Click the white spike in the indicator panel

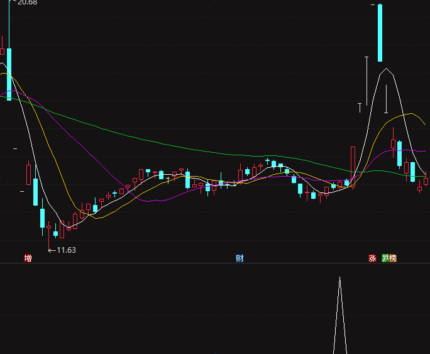pos(339,316)
